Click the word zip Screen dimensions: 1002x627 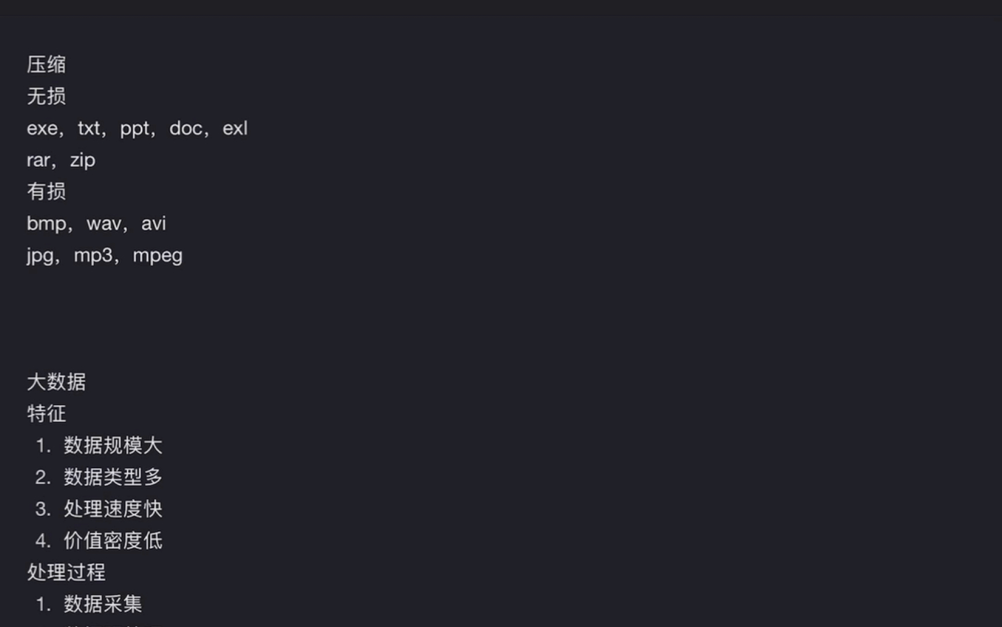coord(82,160)
